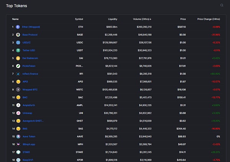Click the Base Protocol token logo
This screenshot has height=162, width=230.
tap(18, 35)
